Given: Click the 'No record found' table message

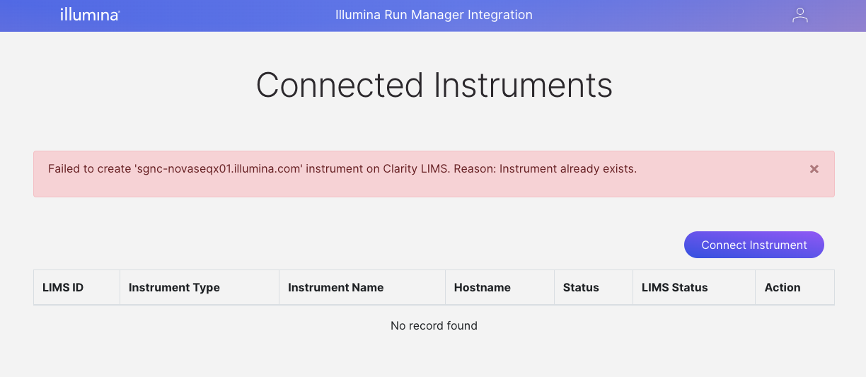Looking at the screenshot, I should [x=434, y=326].
